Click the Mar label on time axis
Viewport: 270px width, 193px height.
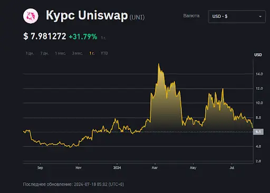155,168
